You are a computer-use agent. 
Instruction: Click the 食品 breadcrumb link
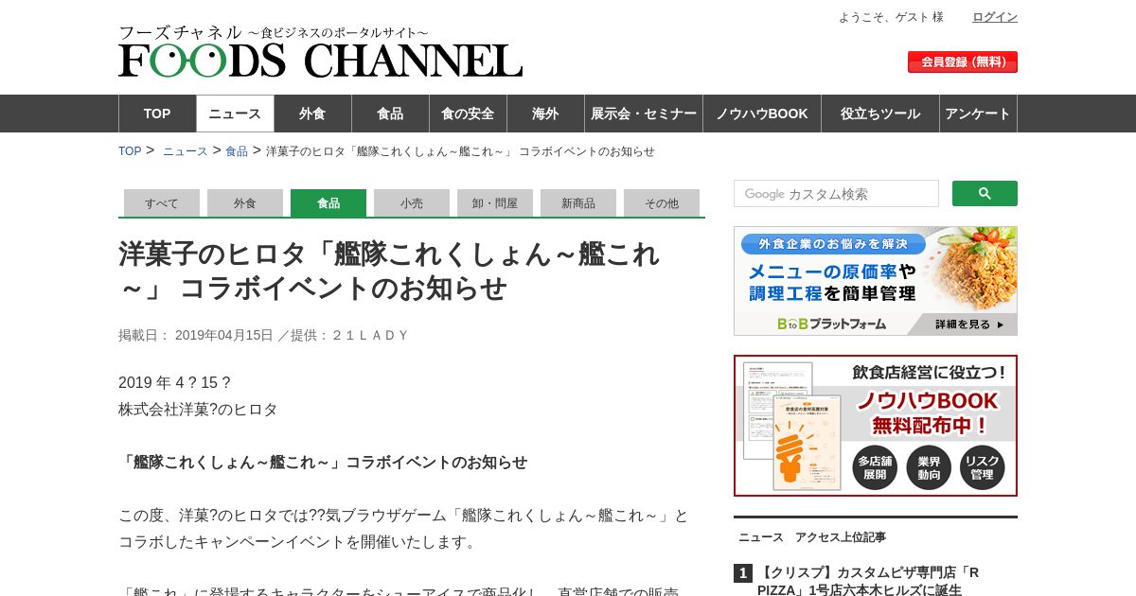pos(237,151)
